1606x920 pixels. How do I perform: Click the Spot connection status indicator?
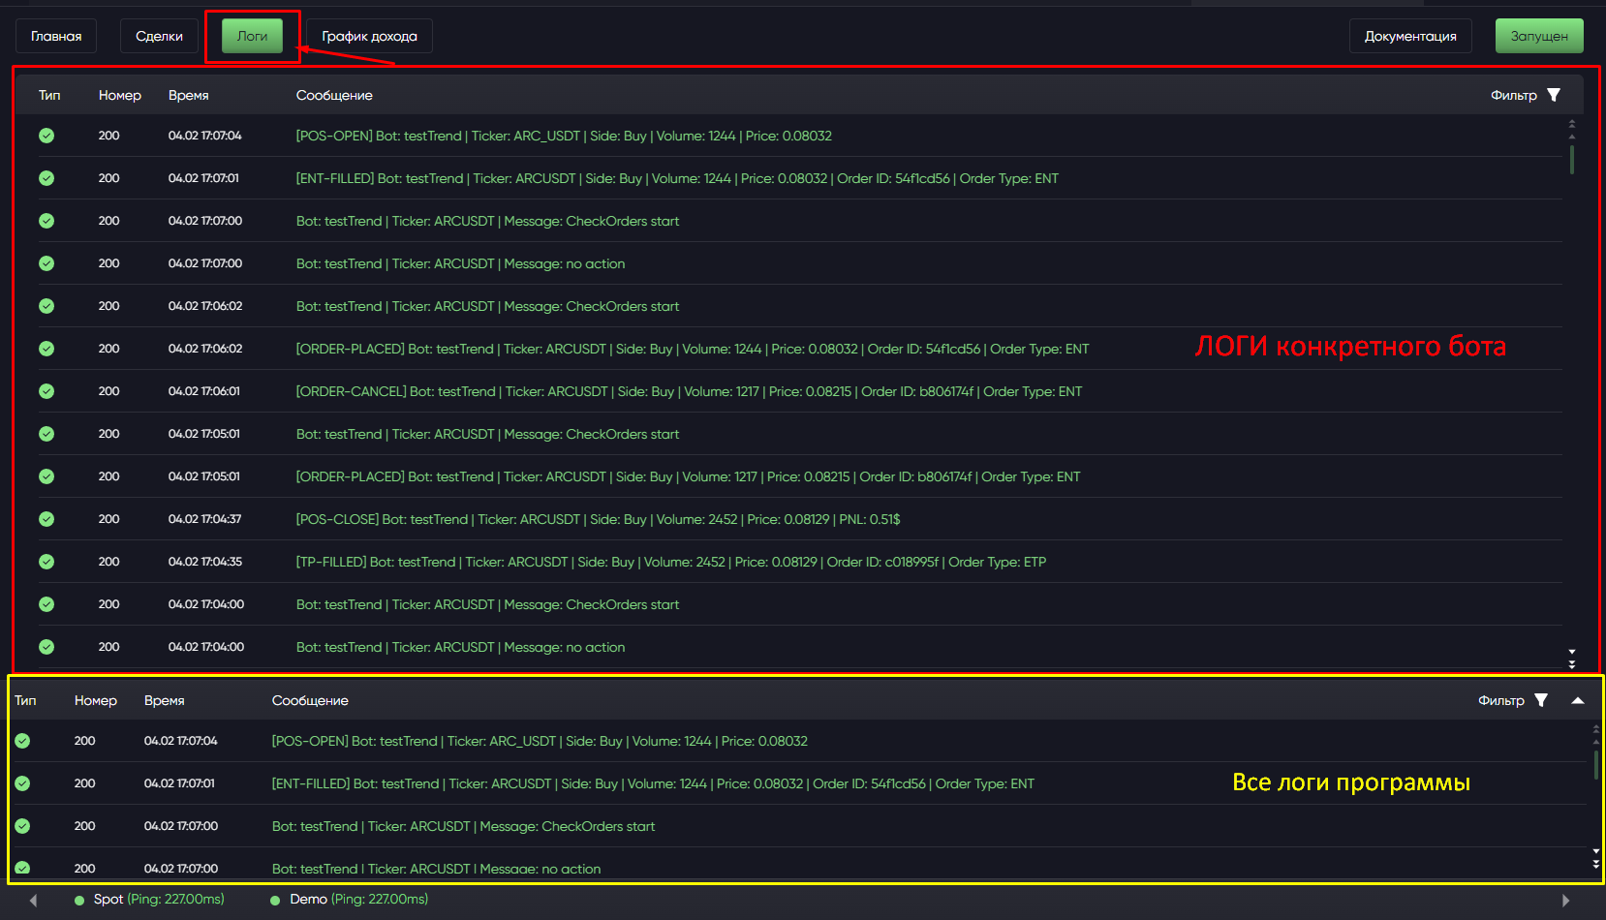coord(80,900)
